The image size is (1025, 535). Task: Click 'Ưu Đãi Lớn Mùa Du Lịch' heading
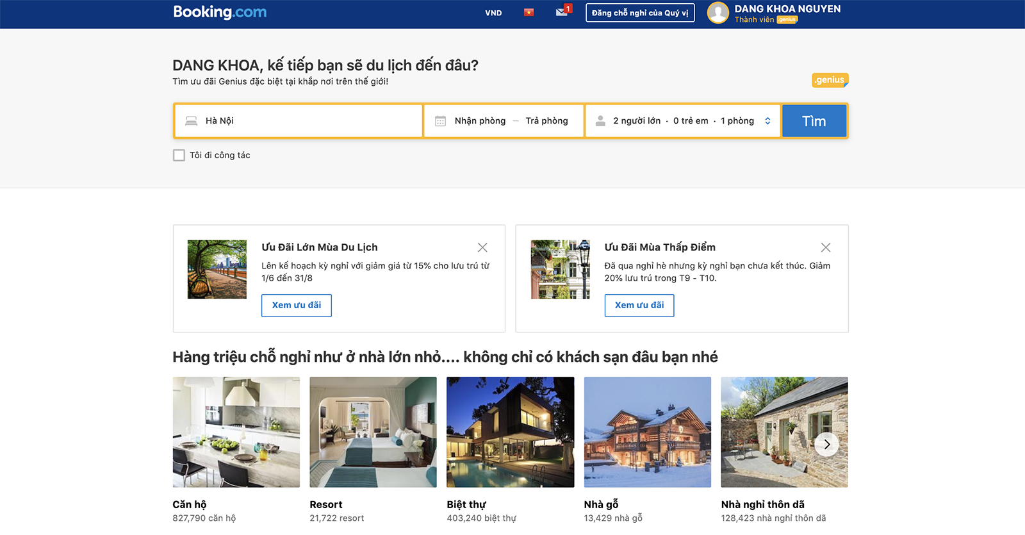click(x=320, y=247)
